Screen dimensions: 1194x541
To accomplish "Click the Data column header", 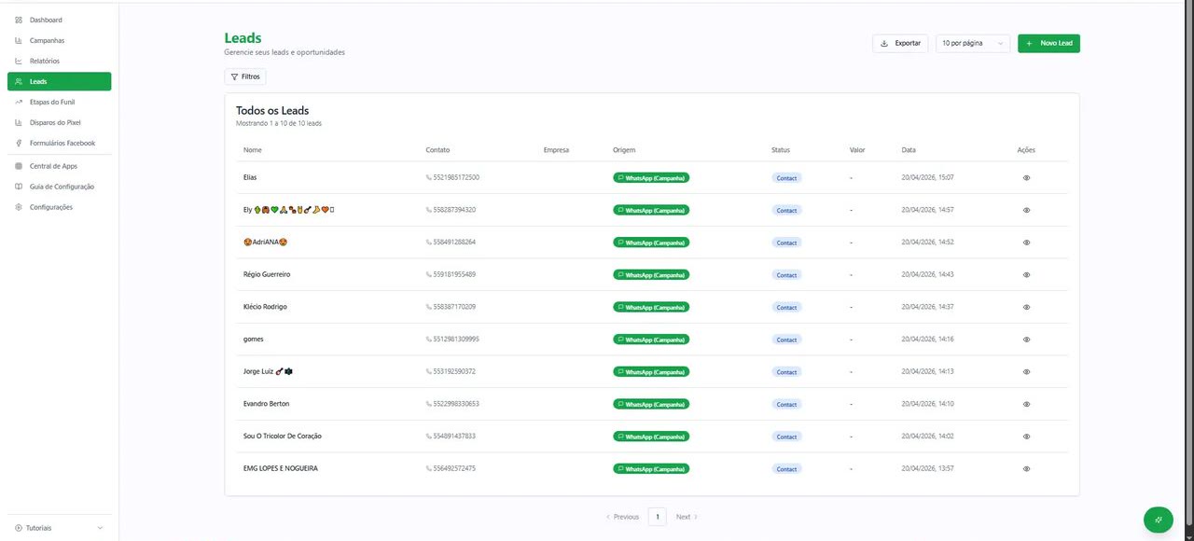I will click(909, 150).
